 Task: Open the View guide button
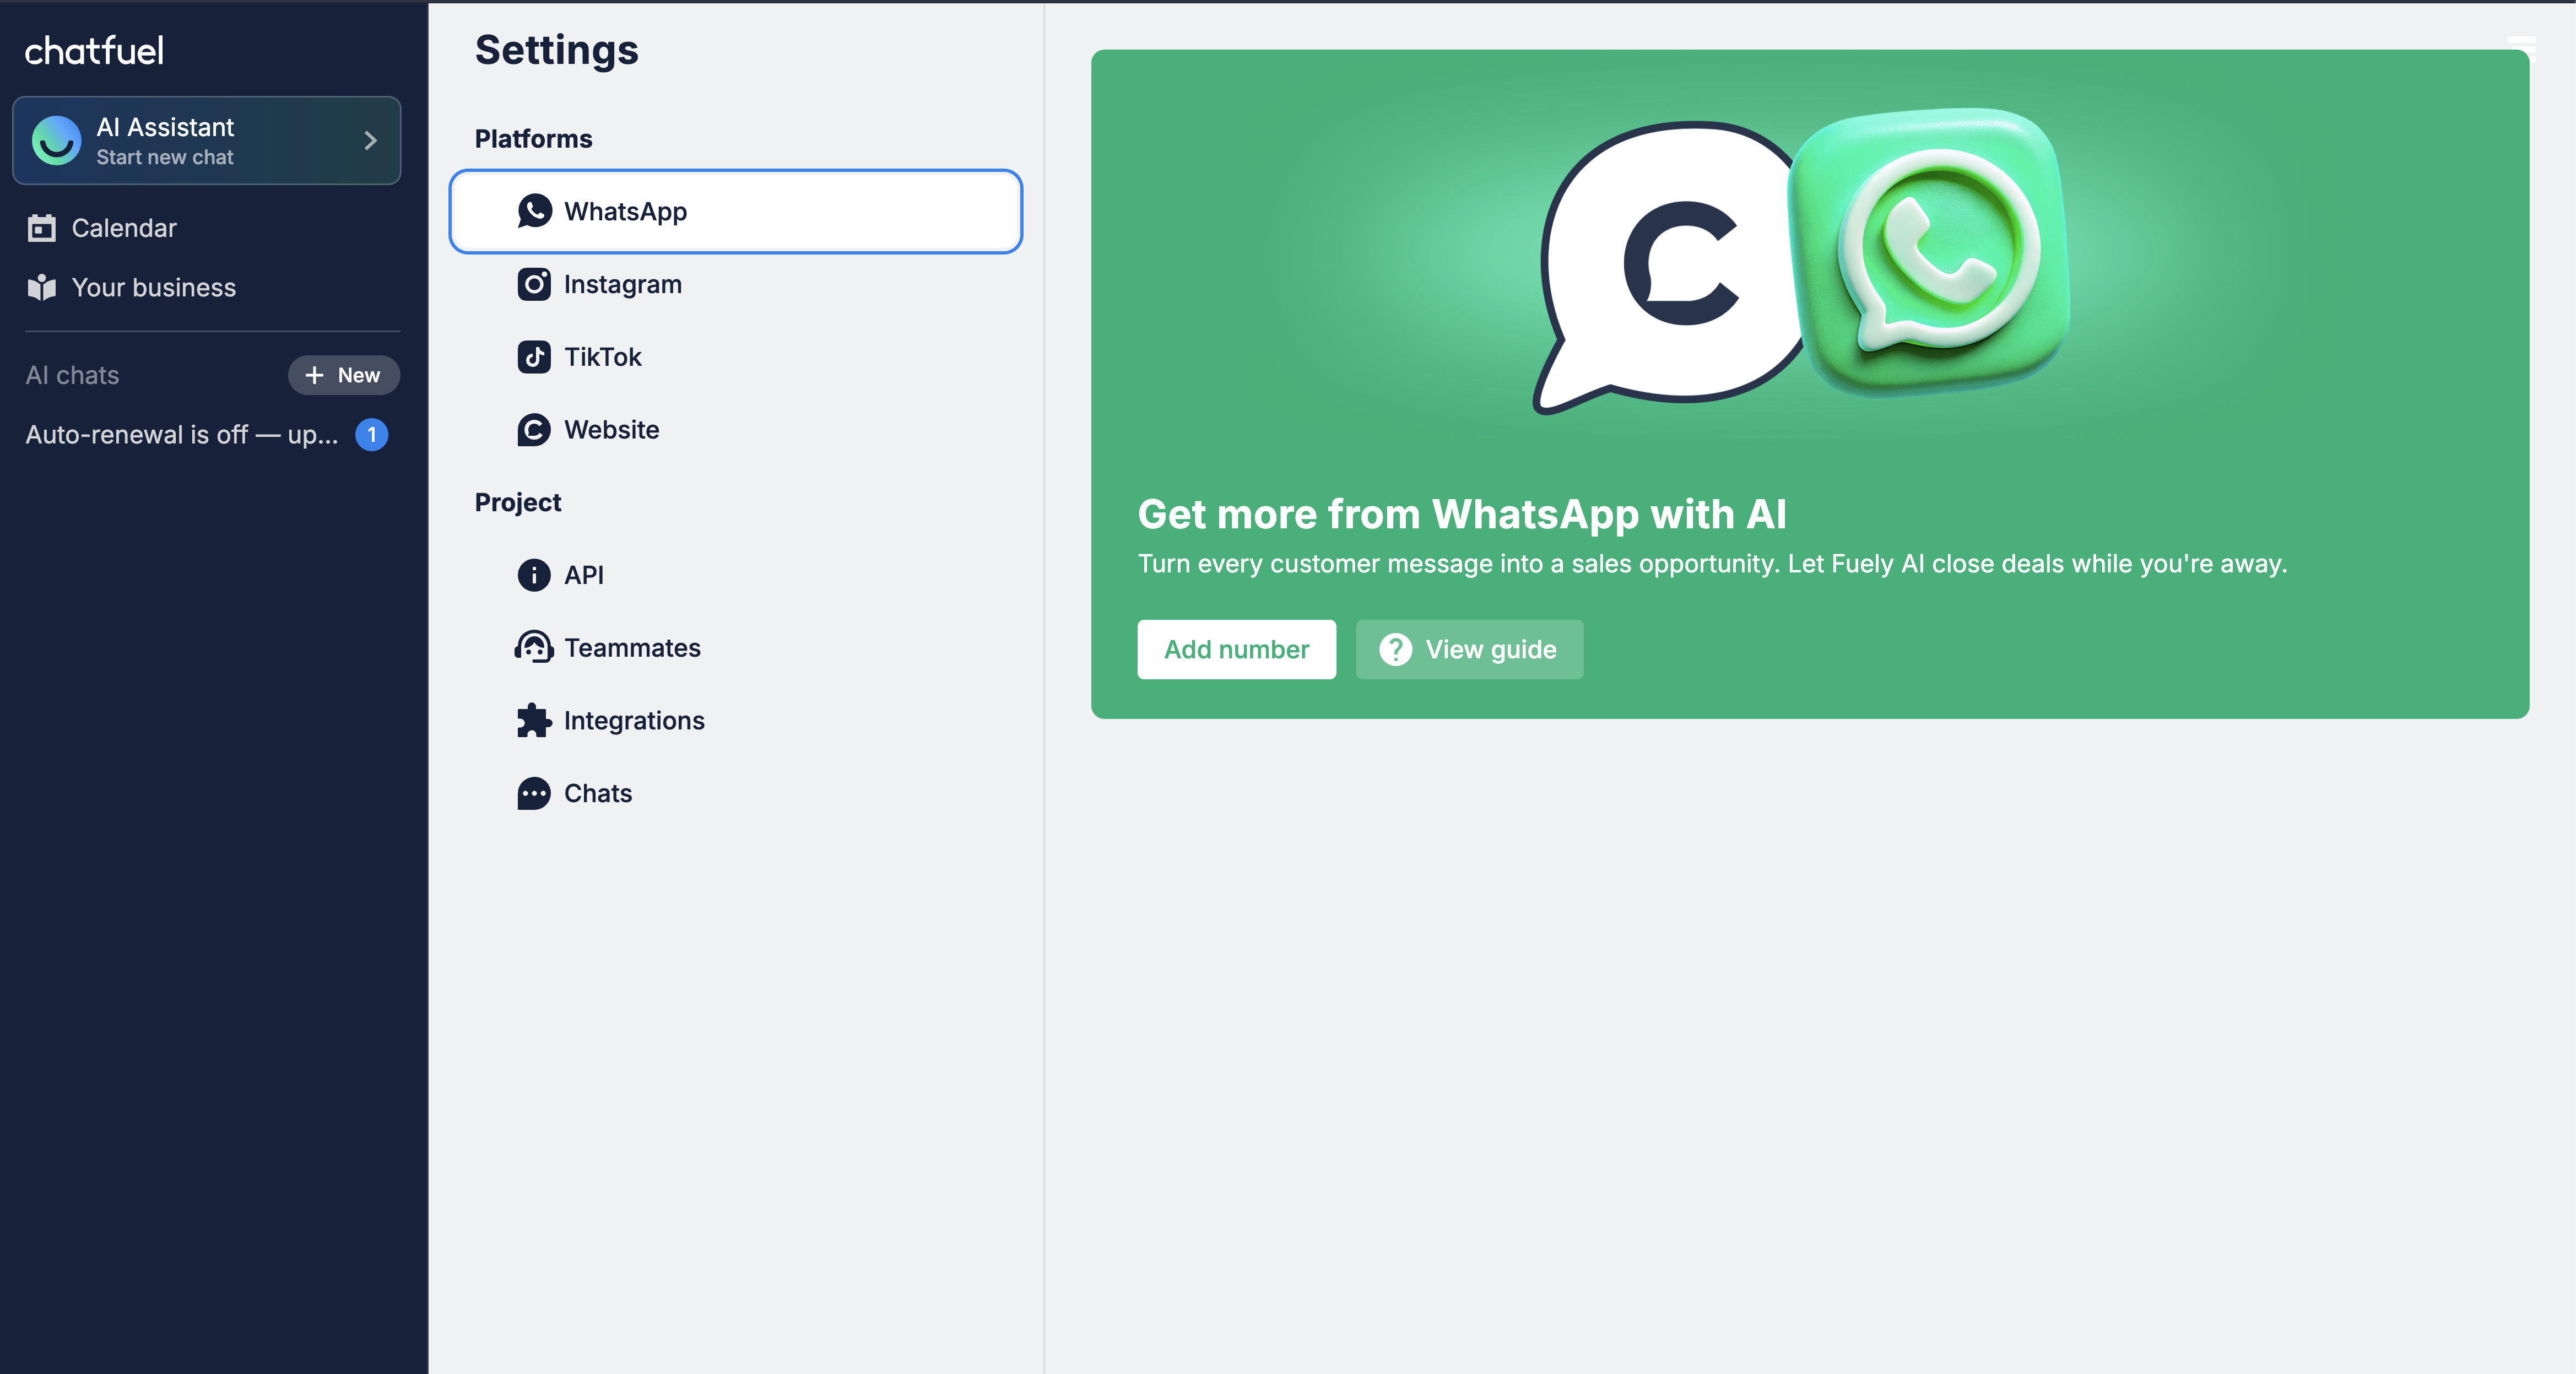[x=1469, y=650]
